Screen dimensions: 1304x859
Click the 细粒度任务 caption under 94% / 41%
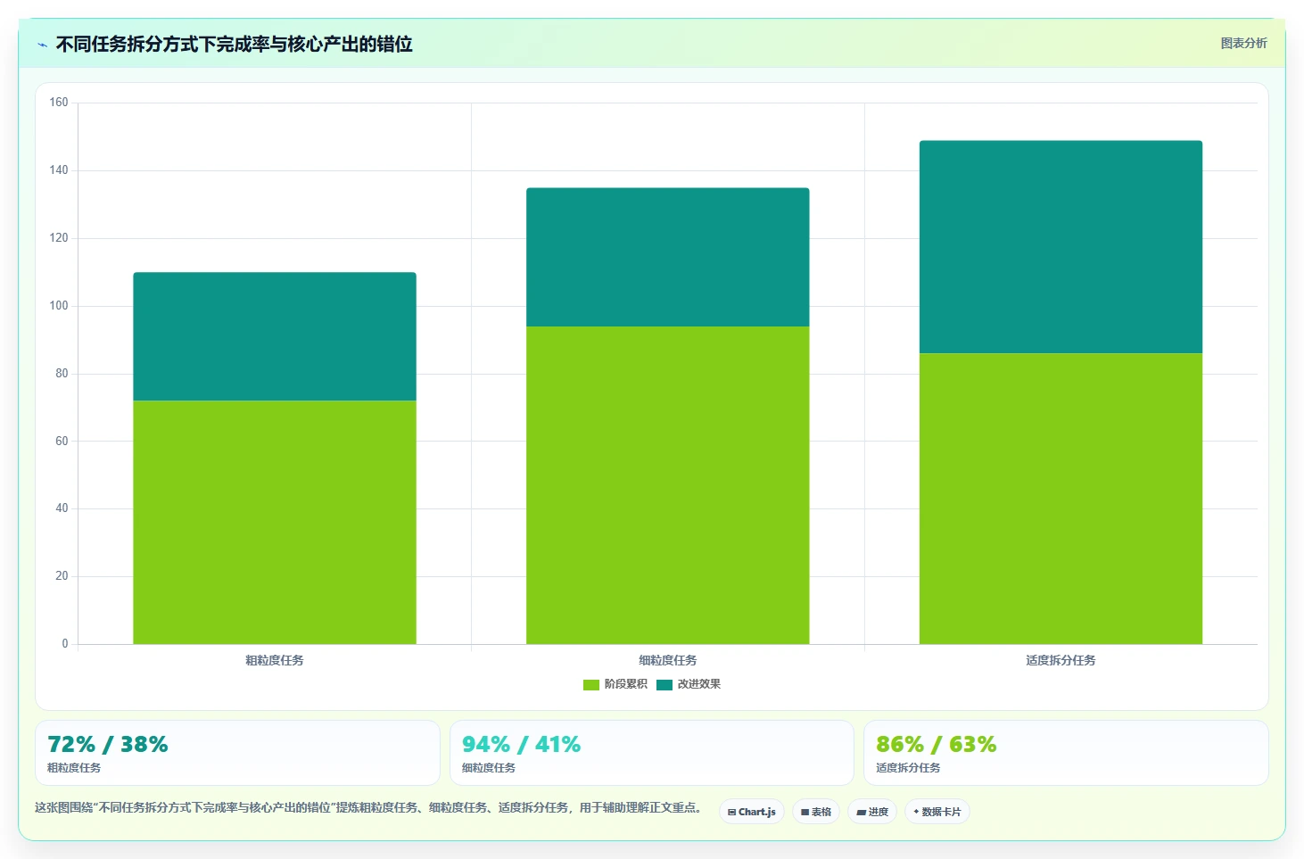pyautogui.click(x=489, y=768)
